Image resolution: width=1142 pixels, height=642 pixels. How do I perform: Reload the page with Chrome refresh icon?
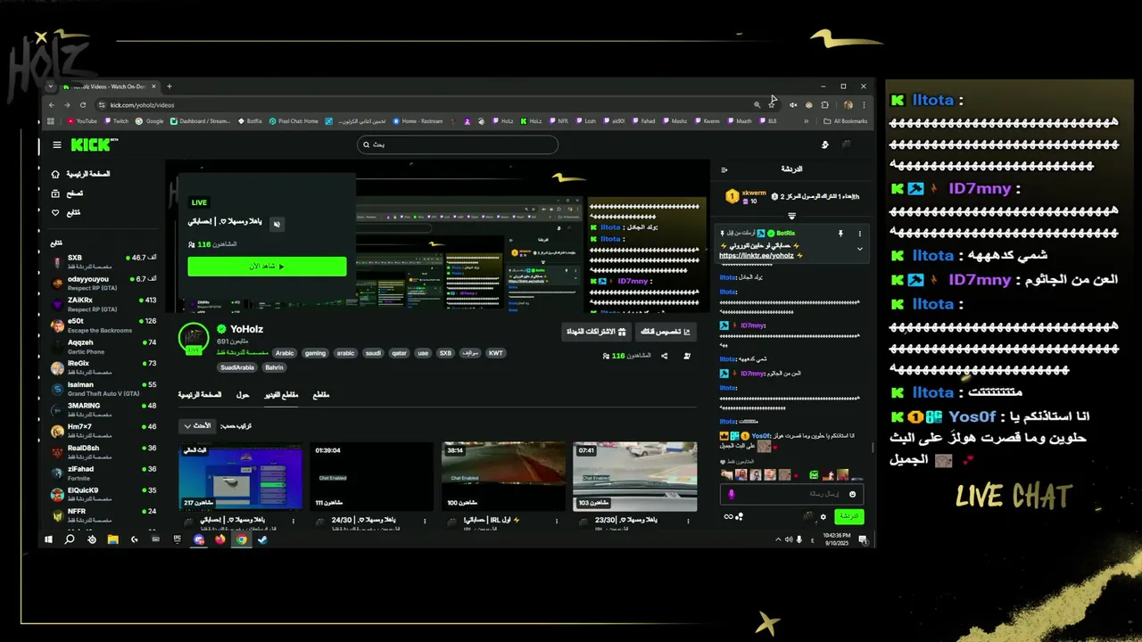click(x=82, y=105)
